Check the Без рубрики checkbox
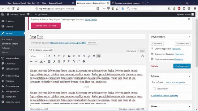 (154, 89)
